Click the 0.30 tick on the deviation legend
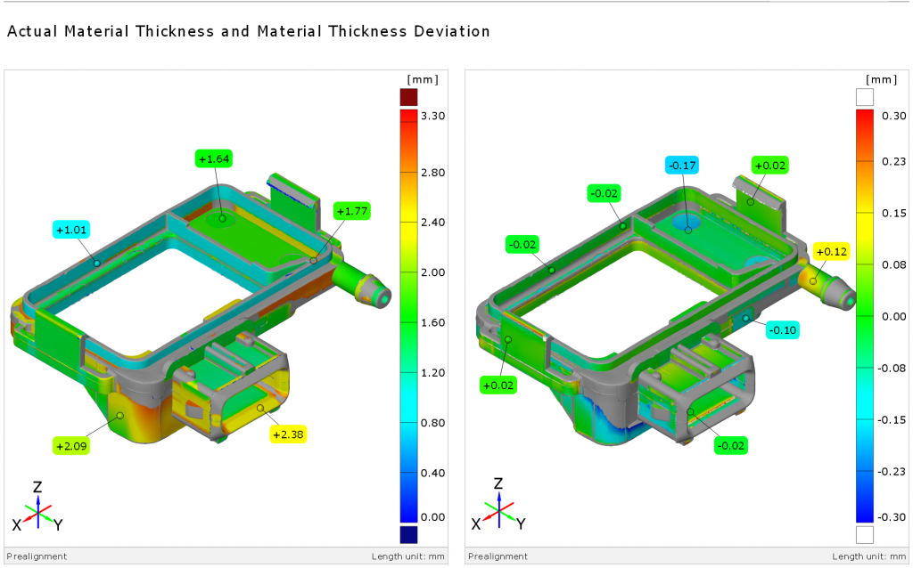This screenshot has width=913, height=568. coord(893,116)
